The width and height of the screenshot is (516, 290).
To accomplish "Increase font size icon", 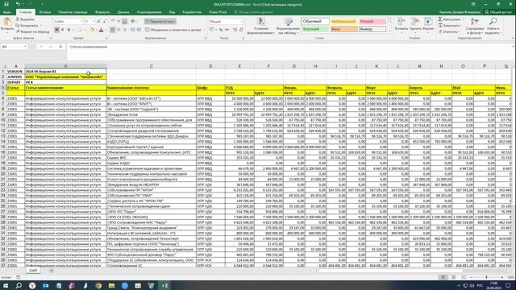I will [x=98, y=22].
